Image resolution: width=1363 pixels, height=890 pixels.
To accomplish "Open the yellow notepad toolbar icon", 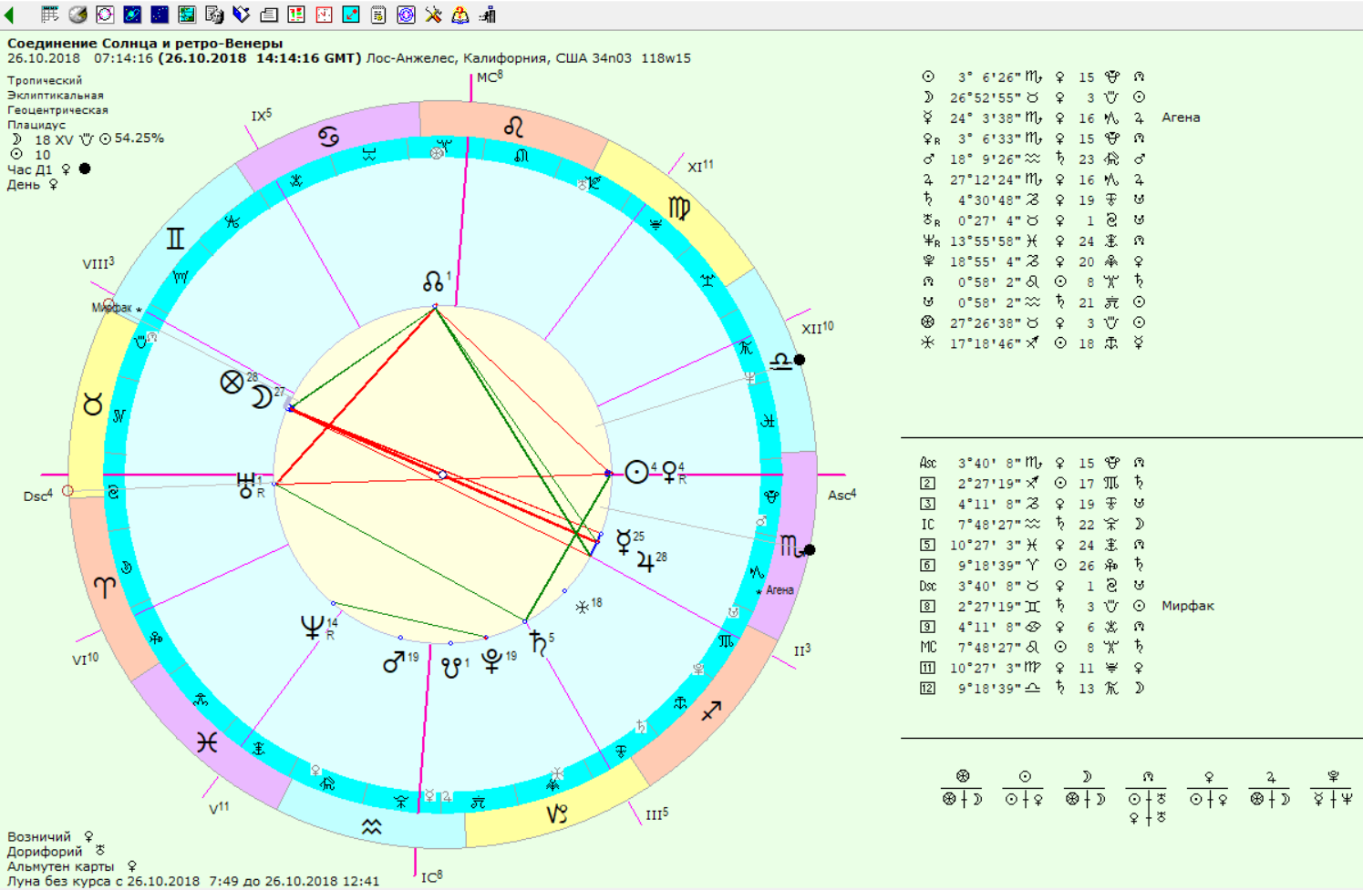I will point(378,15).
